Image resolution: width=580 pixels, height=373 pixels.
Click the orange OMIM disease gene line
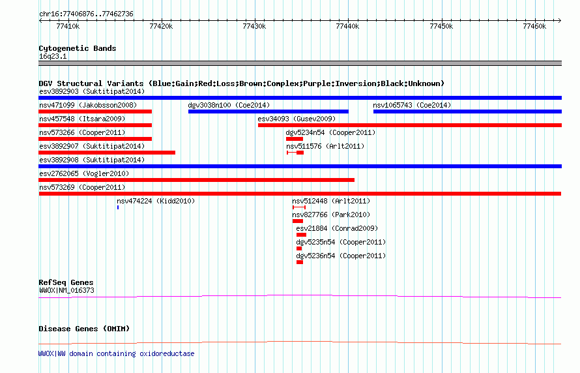pos(300,342)
